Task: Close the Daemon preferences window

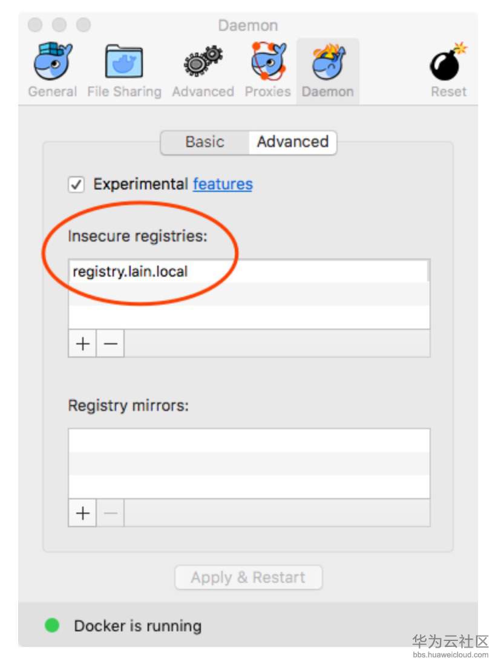Action: (x=35, y=25)
